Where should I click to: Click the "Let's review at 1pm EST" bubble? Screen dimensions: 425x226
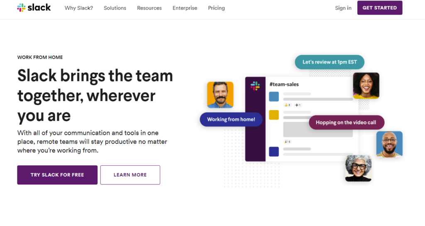click(330, 62)
